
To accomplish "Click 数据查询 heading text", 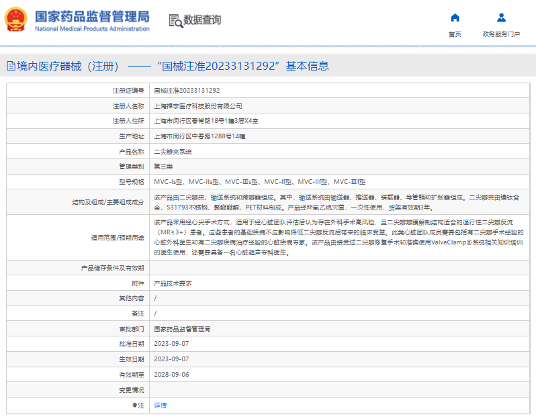I will click(x=202, y=20).
